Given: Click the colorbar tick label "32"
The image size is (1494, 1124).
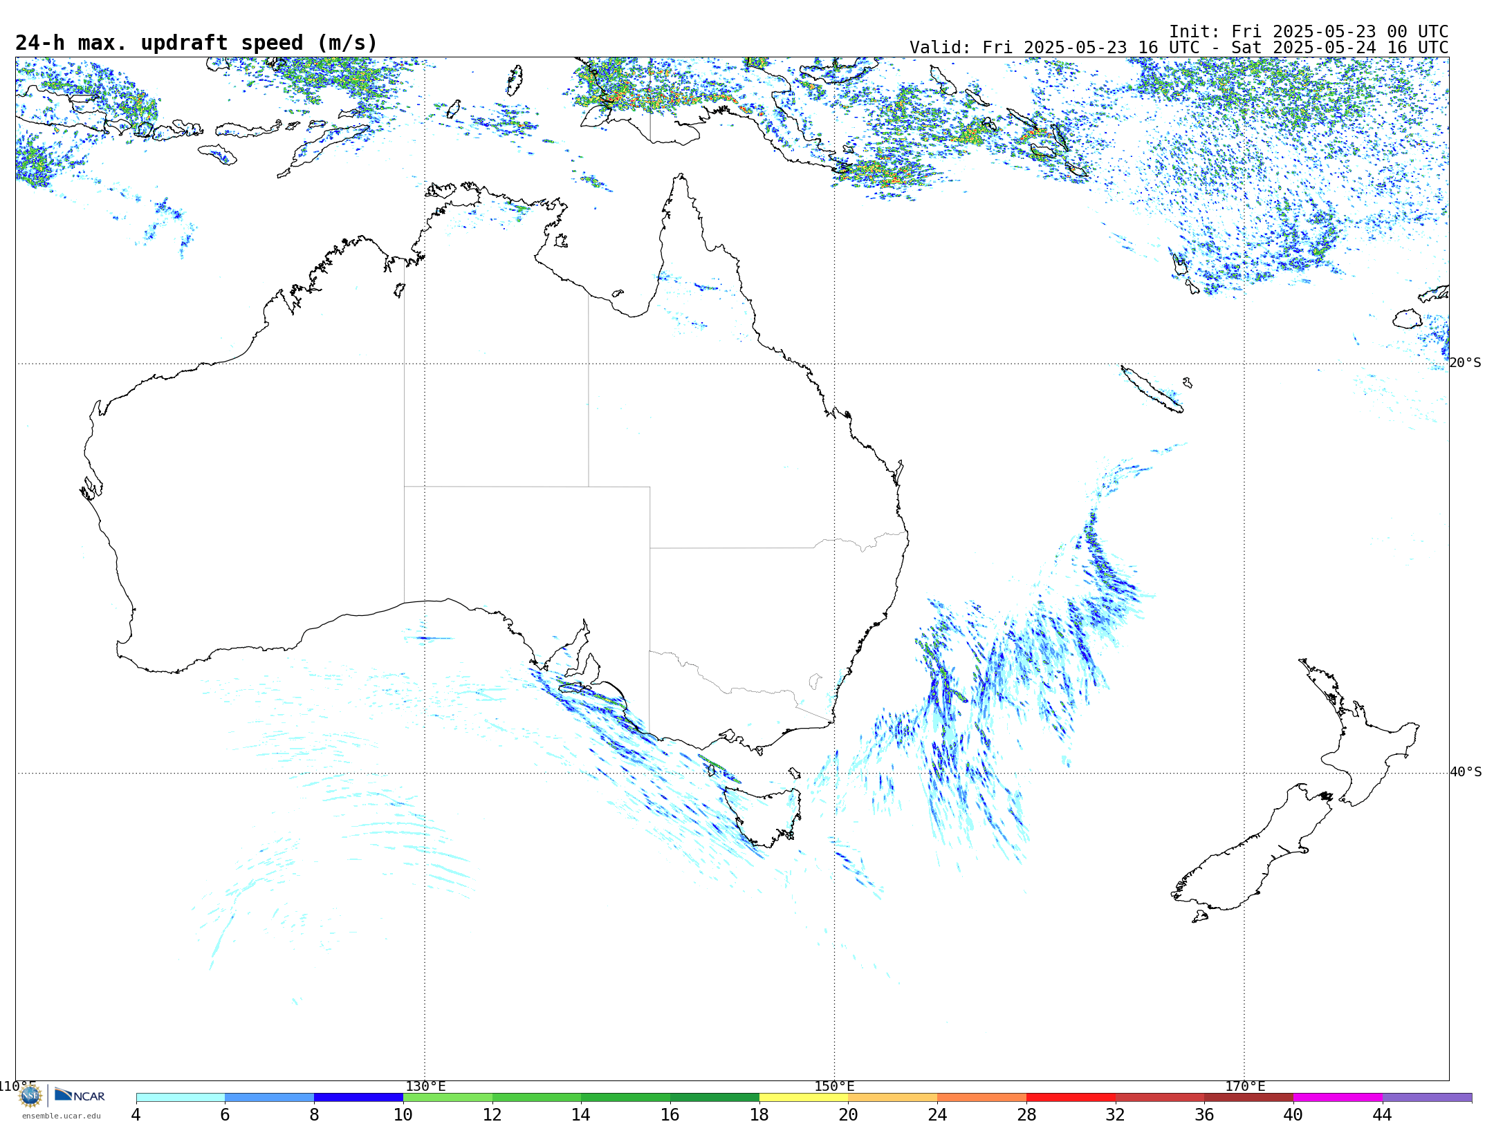Looking at the screenshot, I should point(1116,1115).
